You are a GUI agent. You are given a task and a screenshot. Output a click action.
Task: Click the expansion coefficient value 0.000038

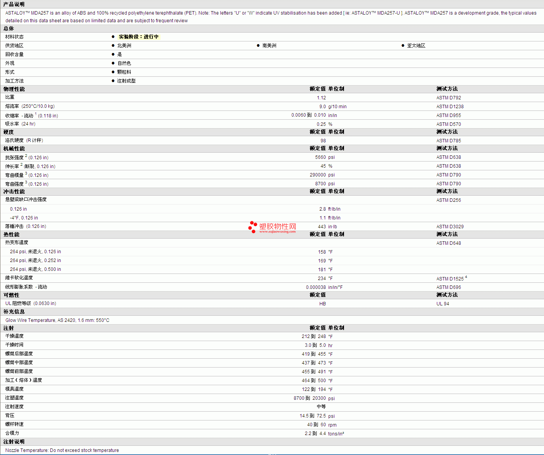pyautogui.click(x=316, y=287)
